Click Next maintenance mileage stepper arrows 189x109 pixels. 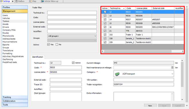(x=172, y=67)
